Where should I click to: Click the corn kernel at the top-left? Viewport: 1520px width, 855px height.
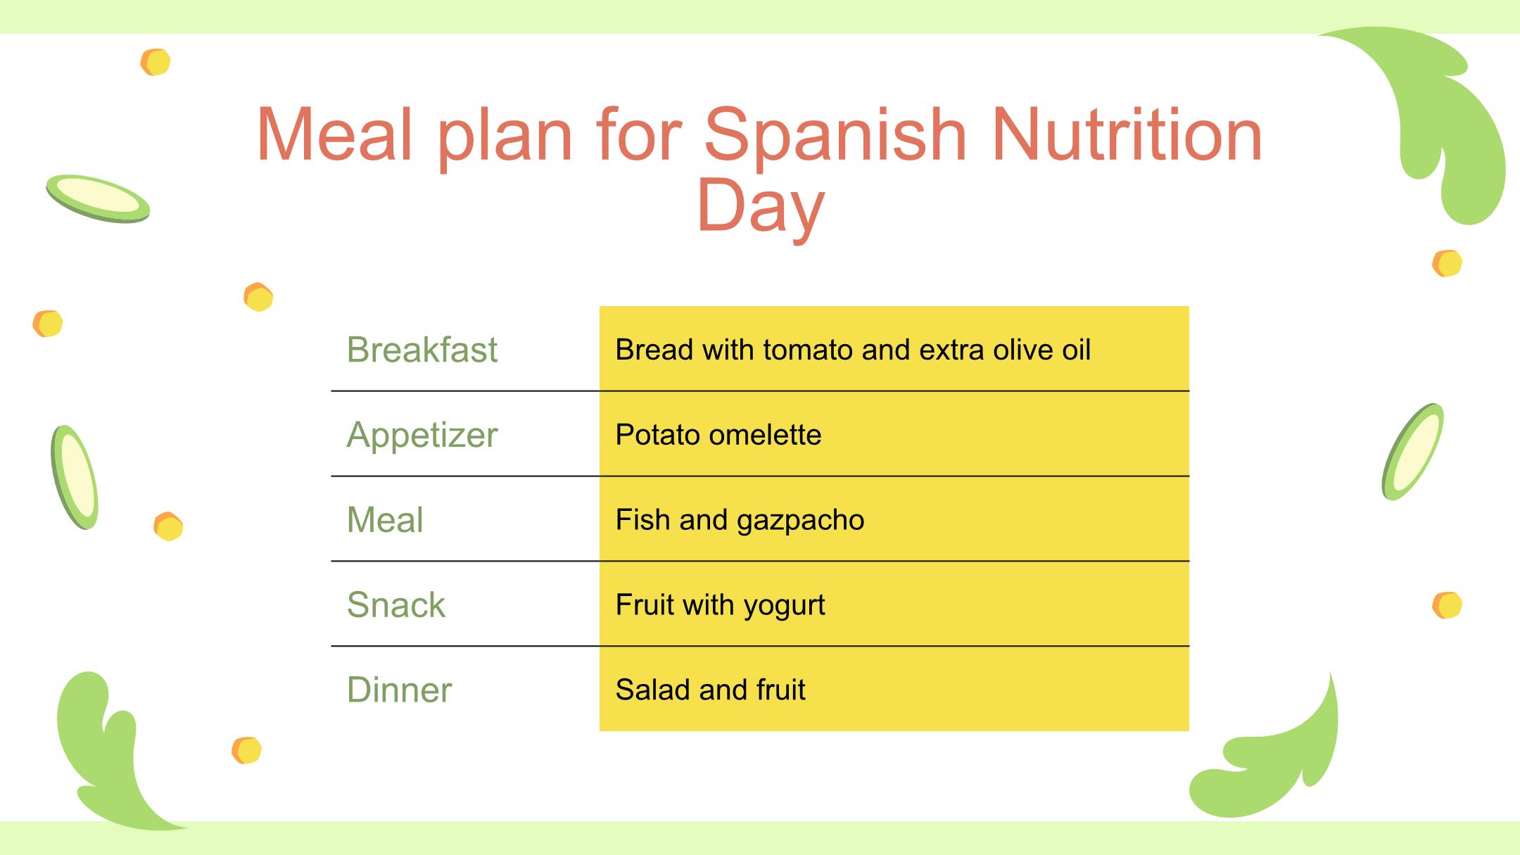156,62
